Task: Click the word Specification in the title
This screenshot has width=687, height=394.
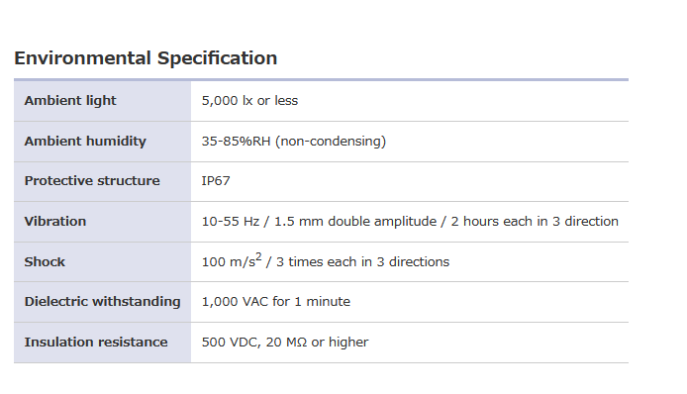Action: [218, 58]
